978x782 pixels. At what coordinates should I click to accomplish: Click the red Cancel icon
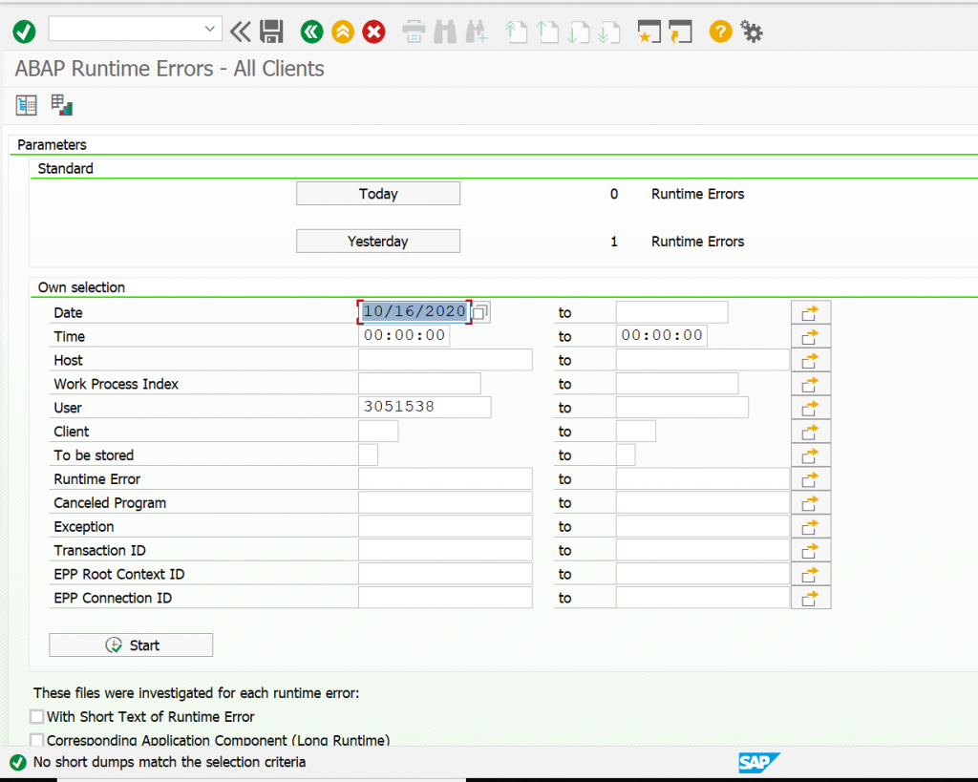374,32
